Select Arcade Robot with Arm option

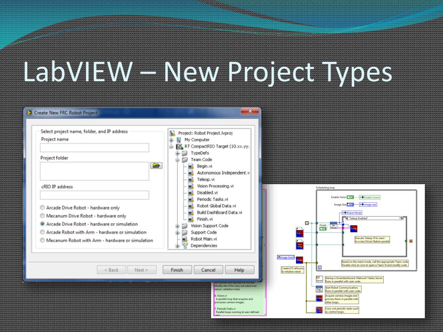coord(42,232)
